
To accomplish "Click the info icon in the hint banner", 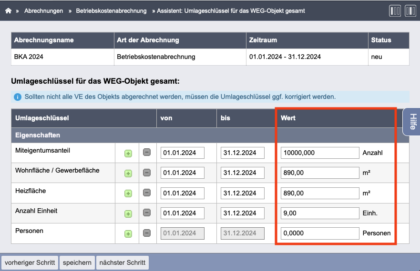I will 18,97.
